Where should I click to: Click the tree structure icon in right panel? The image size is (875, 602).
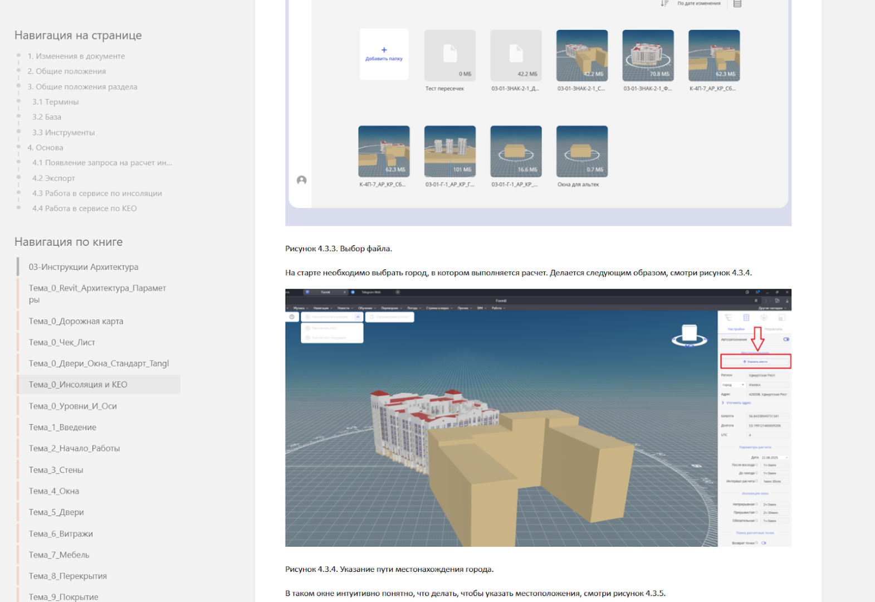coord(728,318)
